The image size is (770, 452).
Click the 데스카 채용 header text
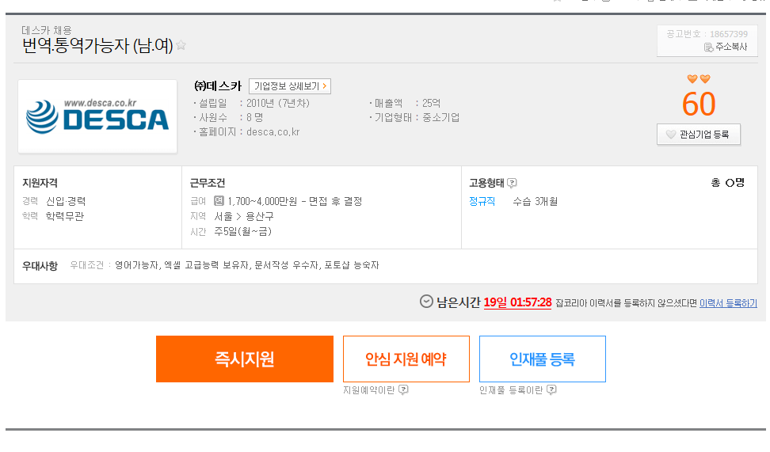click(47, 30)
